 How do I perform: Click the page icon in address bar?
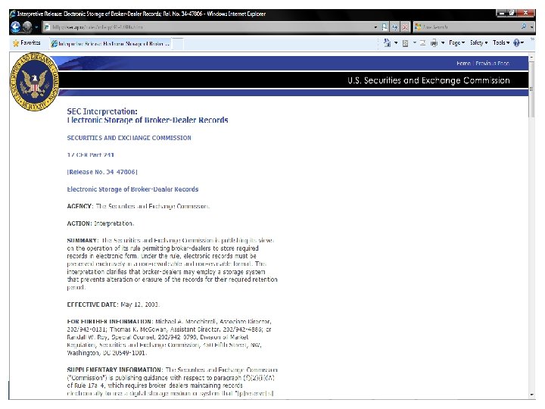(47, 27)
